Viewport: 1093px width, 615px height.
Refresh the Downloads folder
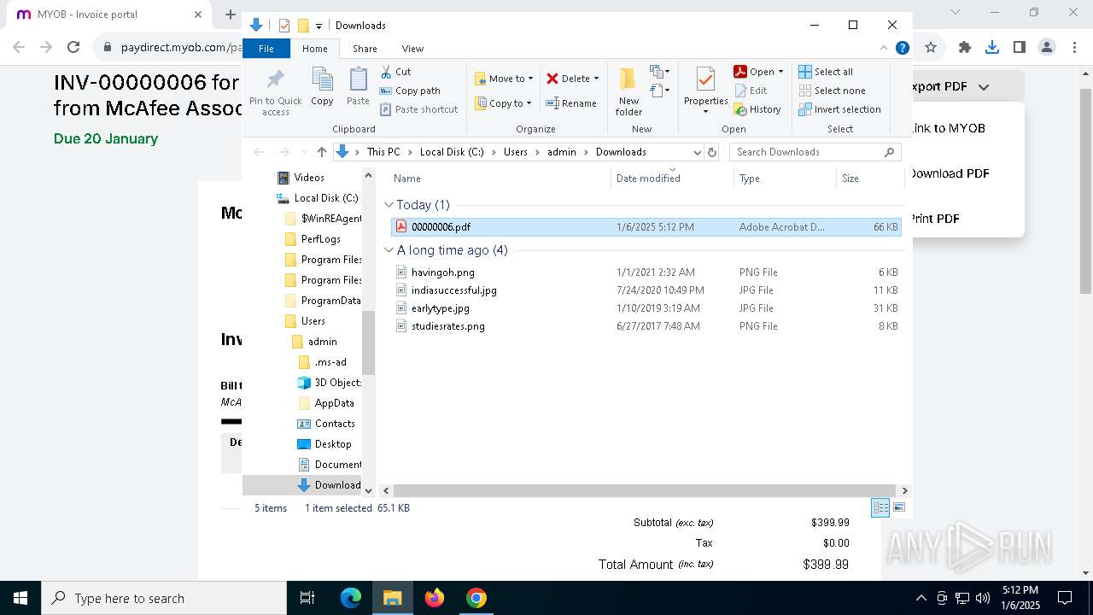712,152
